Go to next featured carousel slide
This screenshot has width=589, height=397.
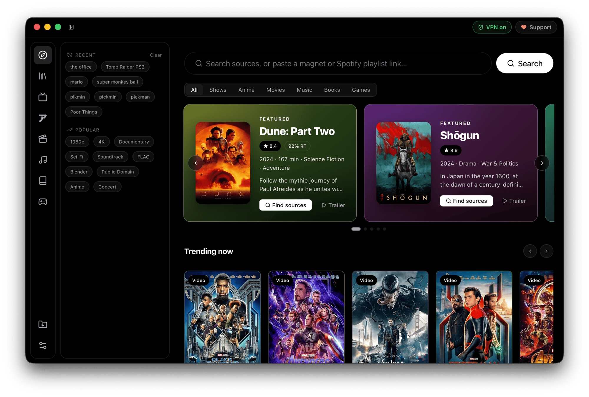click(x=542, y=163)
